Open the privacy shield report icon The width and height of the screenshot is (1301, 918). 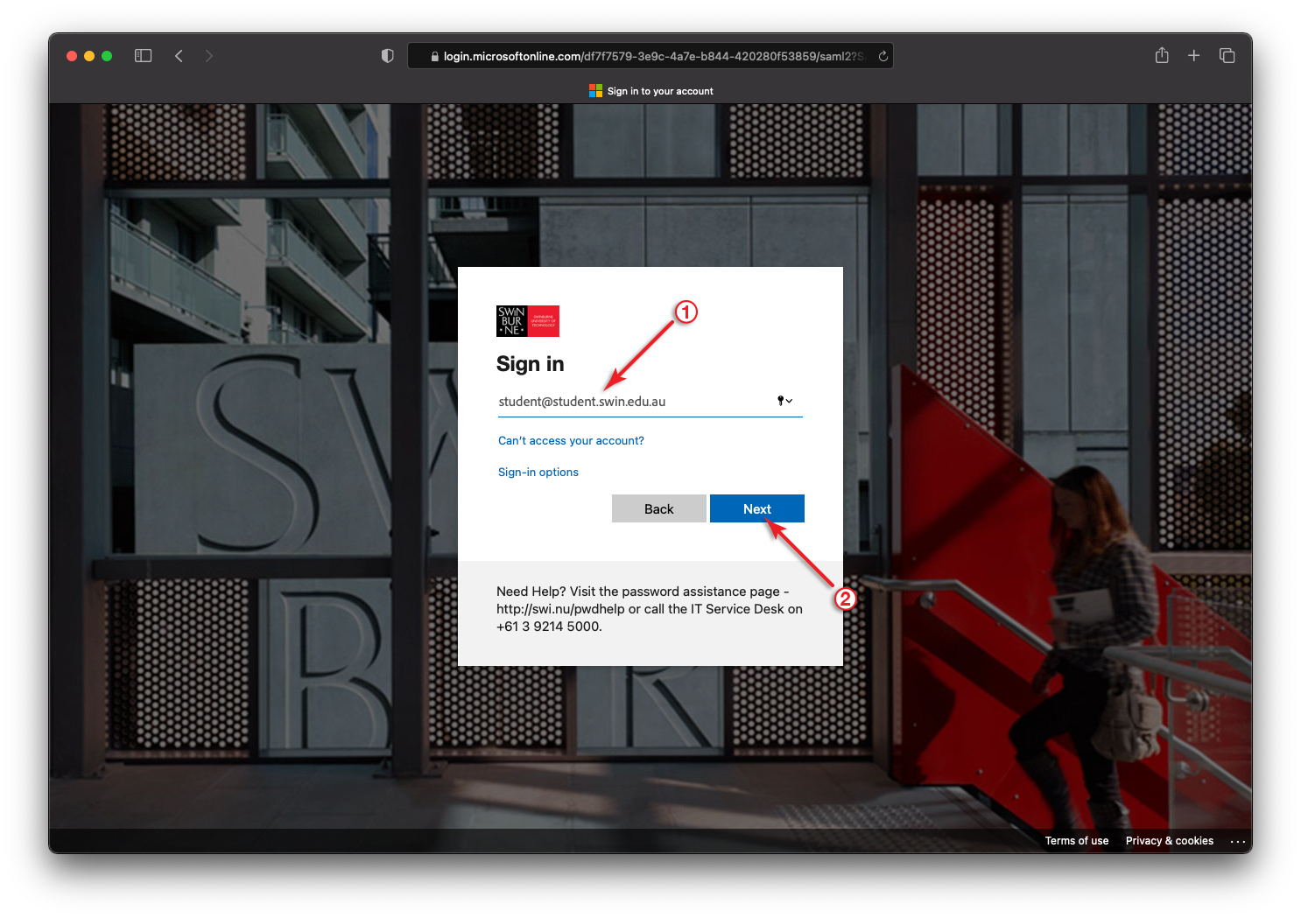pos(387,56)
